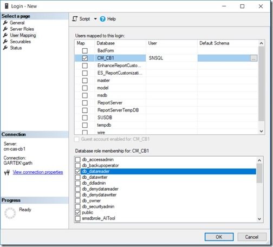The image size is (273, 247).
Task: Untick the public role checkbox
Action: point(78,212)
